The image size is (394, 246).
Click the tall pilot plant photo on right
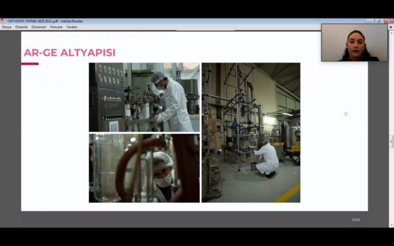[251, 132]
